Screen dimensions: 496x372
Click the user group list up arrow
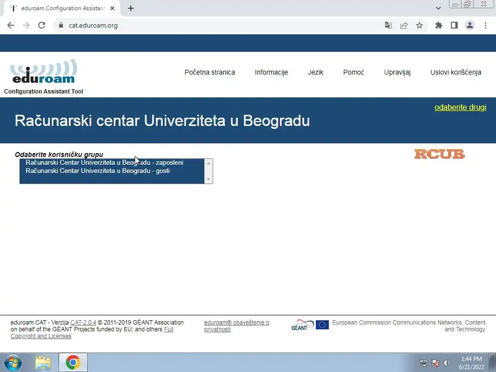208,163
